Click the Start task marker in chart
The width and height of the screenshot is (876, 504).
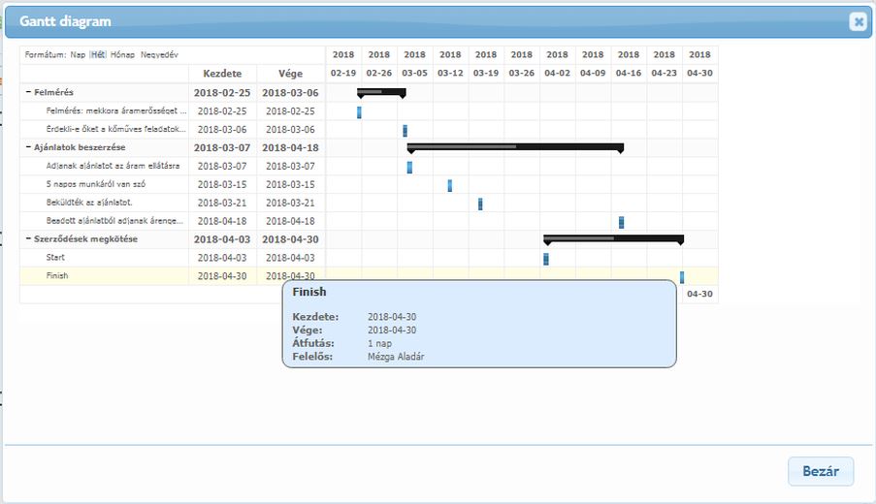pyautogui.click(x=546, y=259)
